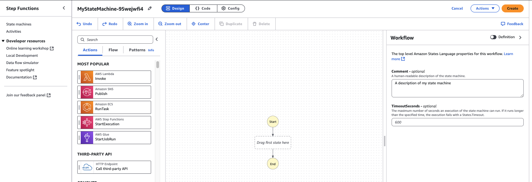The height and width of the screenshot is (182, 532).
Task: Open Documentation external link
Action: pyautogui.click(x=21, y=77)
